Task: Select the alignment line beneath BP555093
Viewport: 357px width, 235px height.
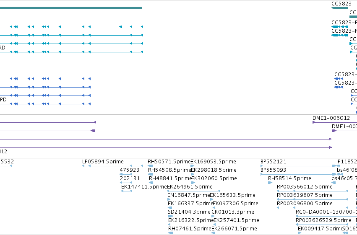Action: [298, 174]
